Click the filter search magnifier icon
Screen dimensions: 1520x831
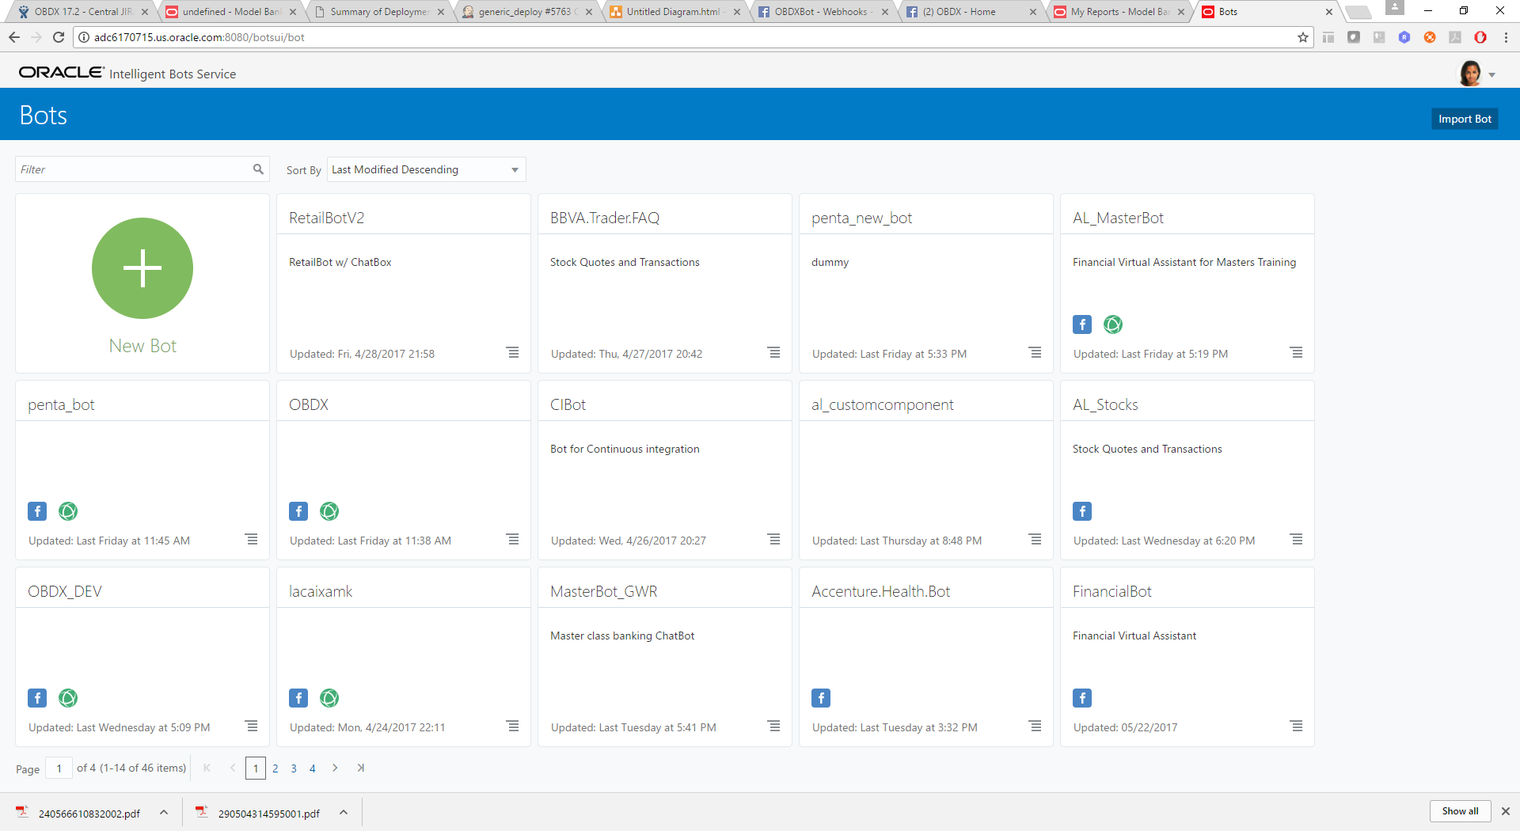258,169
